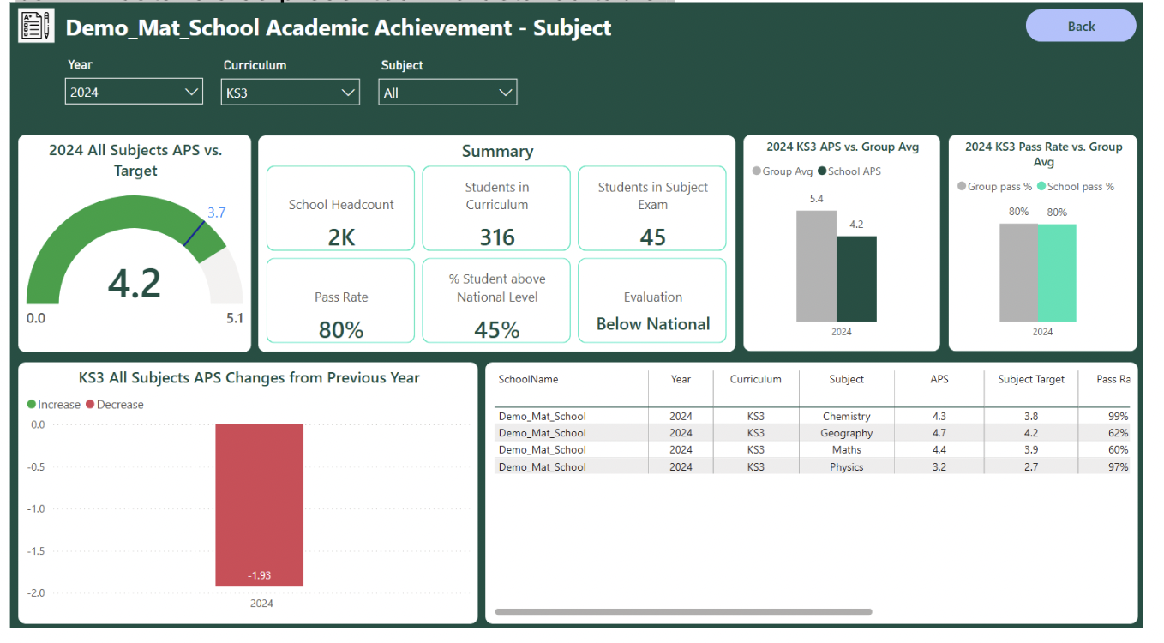Image resolution: width=1164 pixels, height=643 pixels.
Task: Click the Increase legend item
Action: [x=54, y=405]
